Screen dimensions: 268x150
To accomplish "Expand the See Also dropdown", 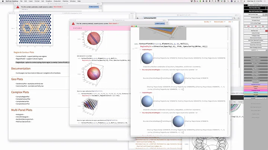I will point(207,22).
